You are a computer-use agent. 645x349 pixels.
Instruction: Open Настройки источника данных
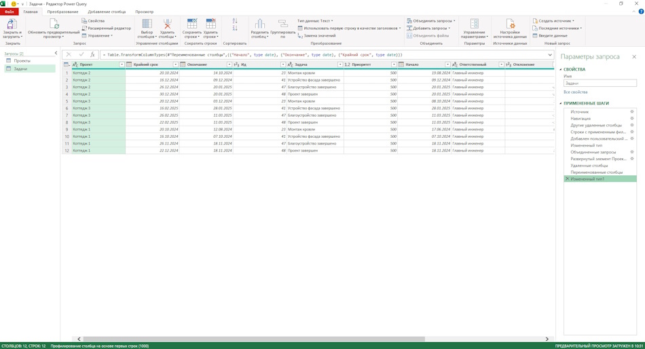510,28
